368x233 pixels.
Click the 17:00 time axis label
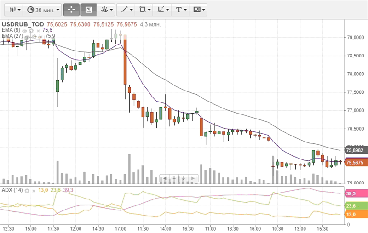coord(121,229)
